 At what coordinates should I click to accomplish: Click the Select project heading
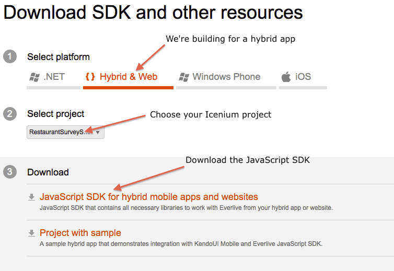point(55,114)
